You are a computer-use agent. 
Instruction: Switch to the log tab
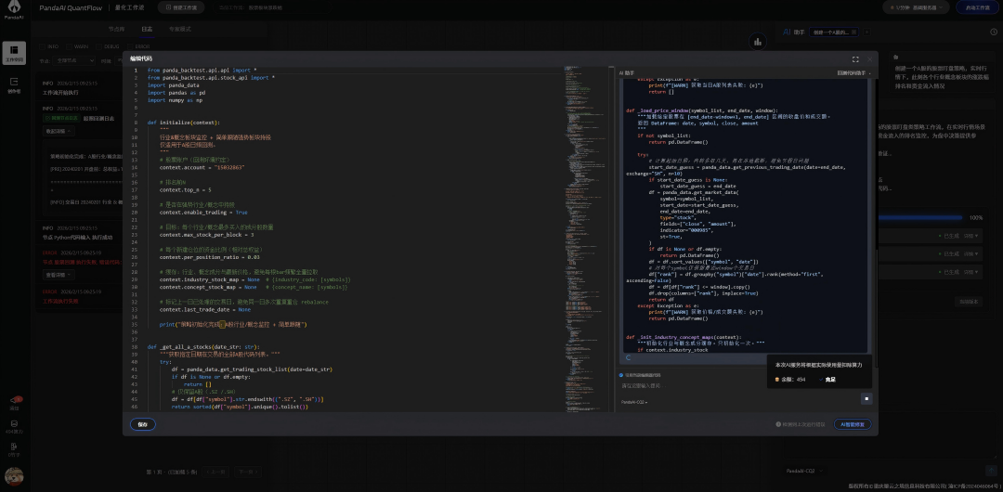(147, 30)
